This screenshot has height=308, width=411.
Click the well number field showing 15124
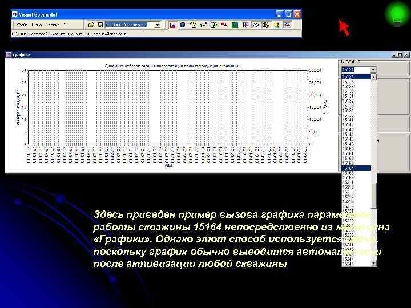point(356,70)
